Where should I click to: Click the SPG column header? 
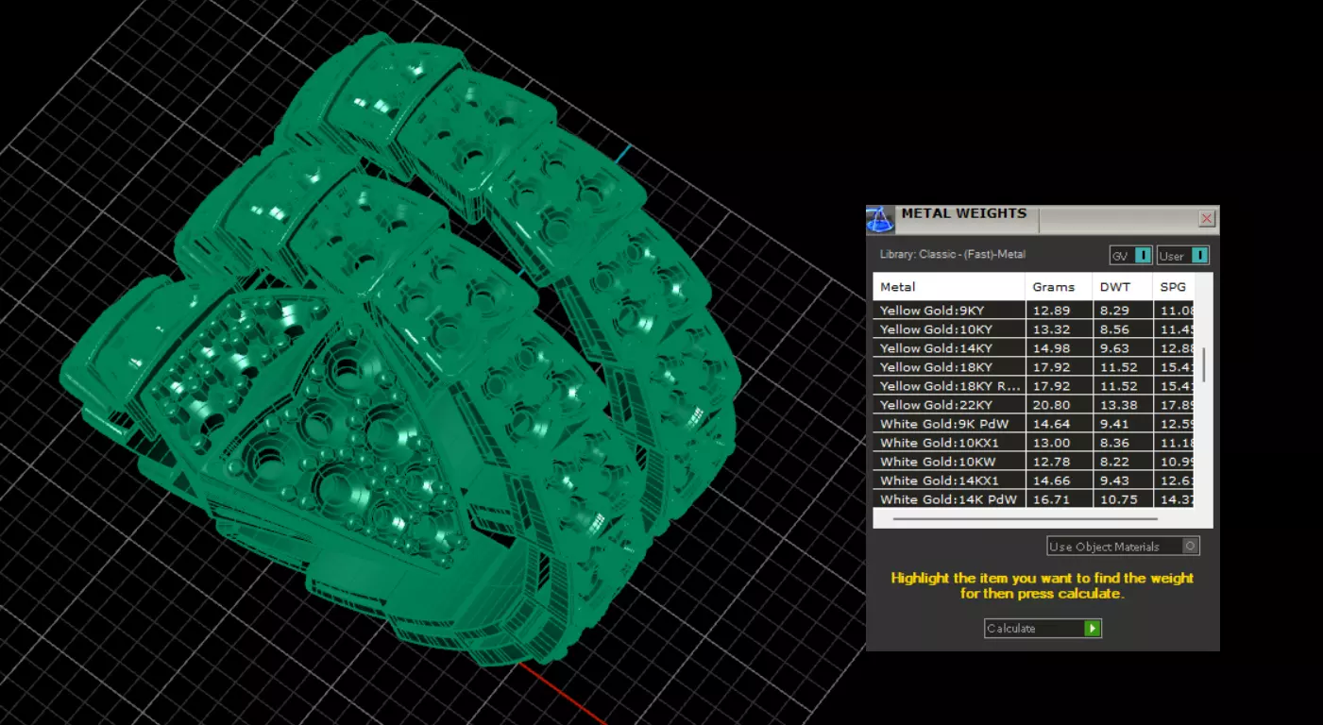(1173, 287)
